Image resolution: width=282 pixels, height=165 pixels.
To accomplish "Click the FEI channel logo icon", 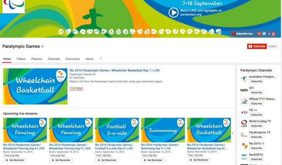I will 244,112.
